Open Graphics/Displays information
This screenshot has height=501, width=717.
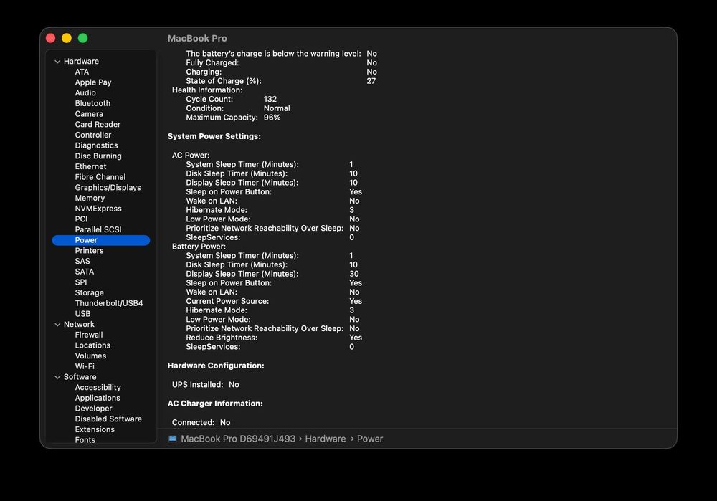click(x=108, y=187)
